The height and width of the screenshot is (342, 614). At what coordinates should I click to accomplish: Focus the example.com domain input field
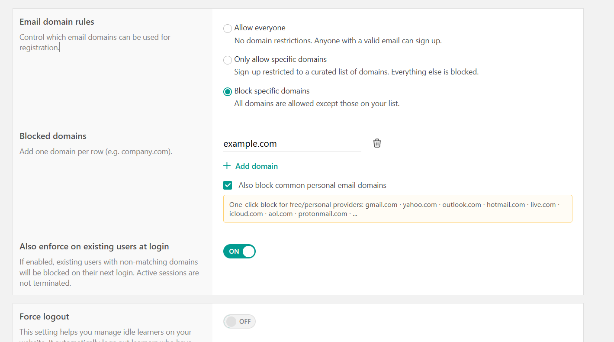292,144
